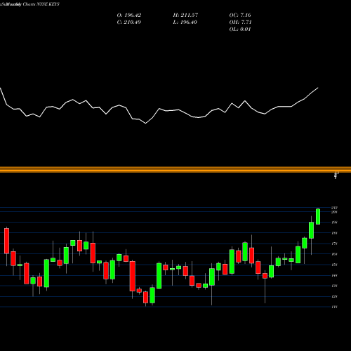Click the 208 price axis label
This screenshot has width=351, height=351.
(334, 212)
